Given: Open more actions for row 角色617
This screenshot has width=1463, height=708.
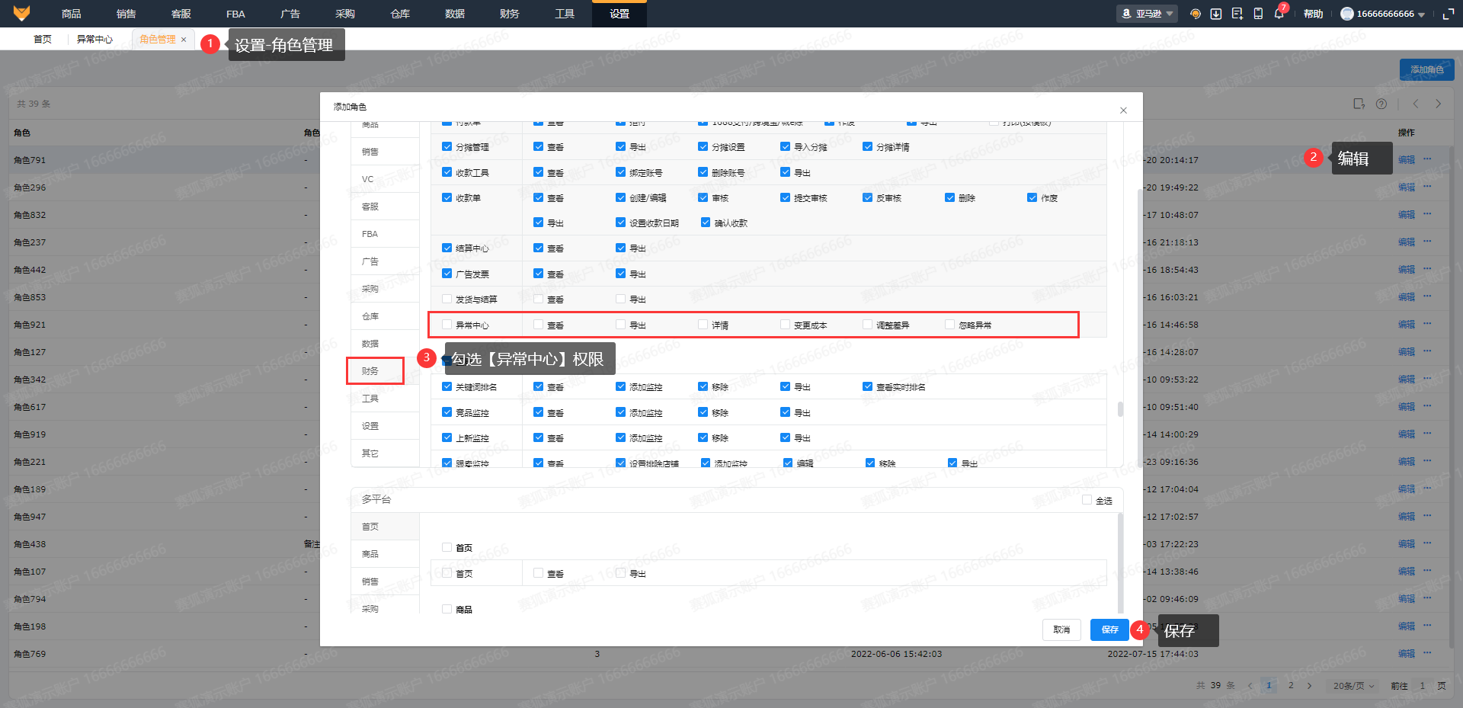Looking at the screenshot, I should click(x=1427, y=406).
